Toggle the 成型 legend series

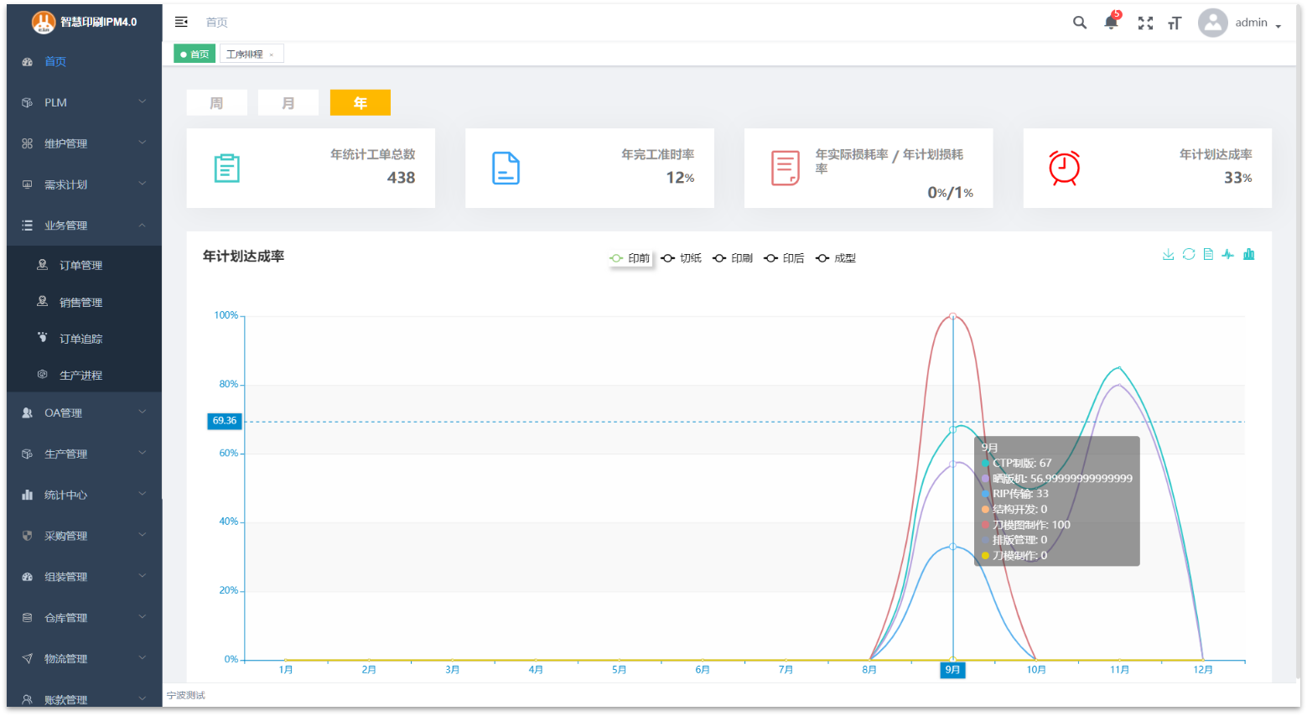(x=837, y=258)
